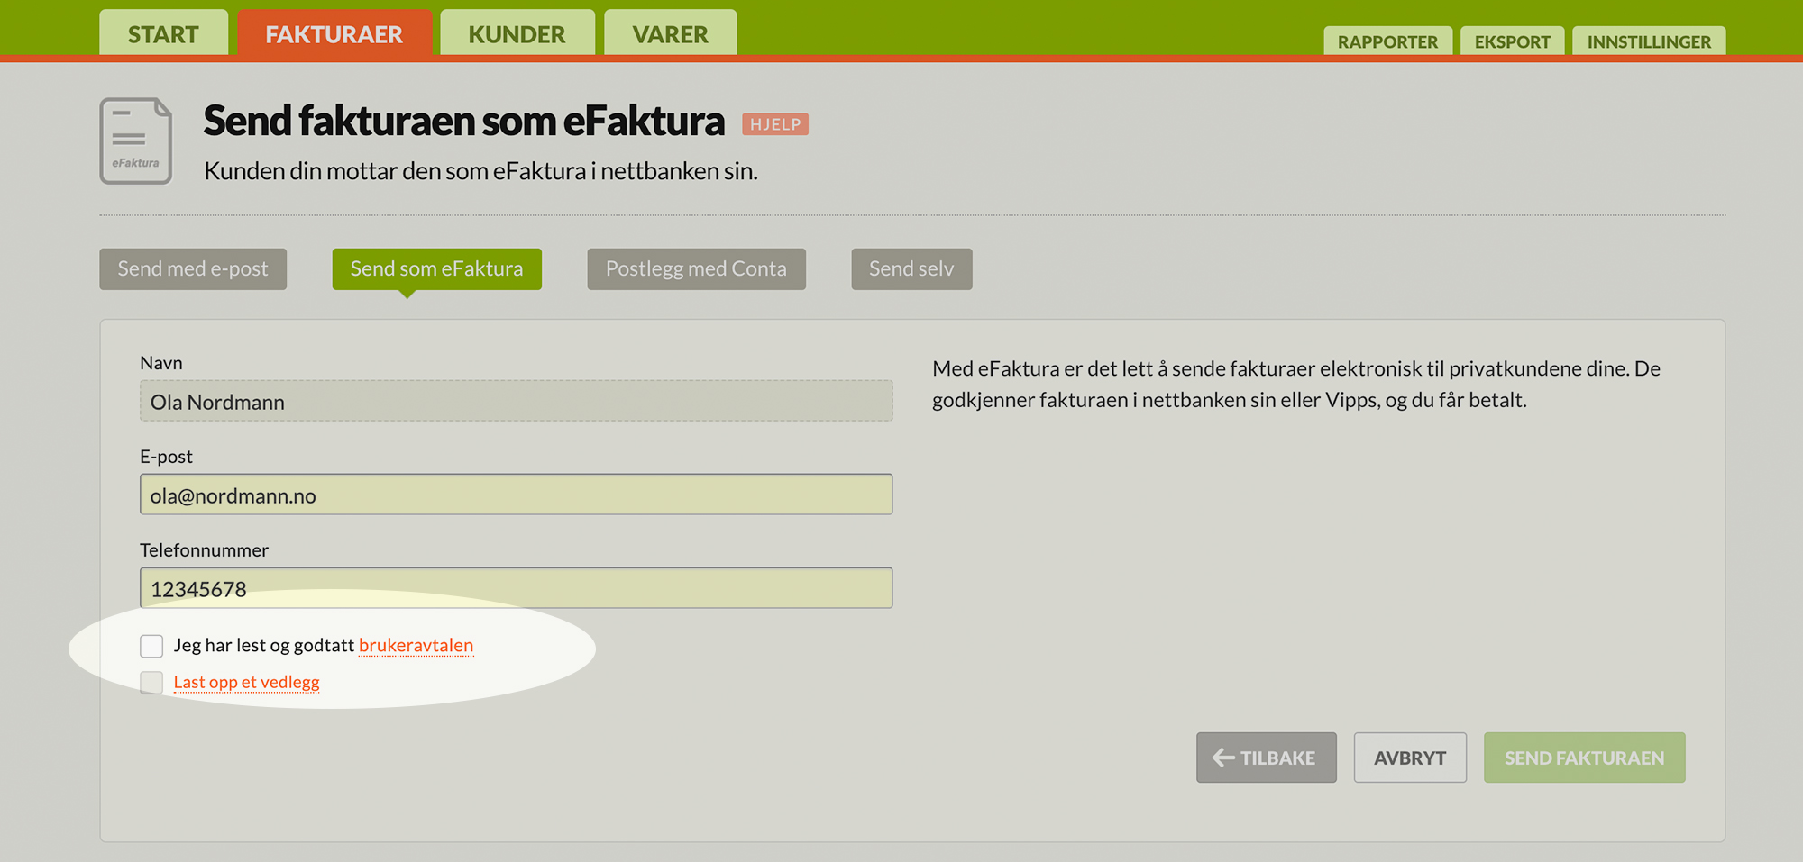1803x862 pixels.
Task: Switch to the FAKTURAER tab
Action: point(334,33)
